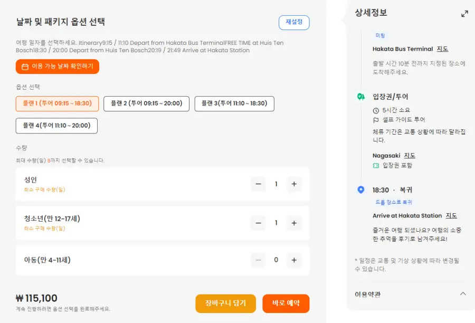475x323 pixels.
Task: Select 플랜 3 (투어 11:10~18:30) option
Action: 234,103
